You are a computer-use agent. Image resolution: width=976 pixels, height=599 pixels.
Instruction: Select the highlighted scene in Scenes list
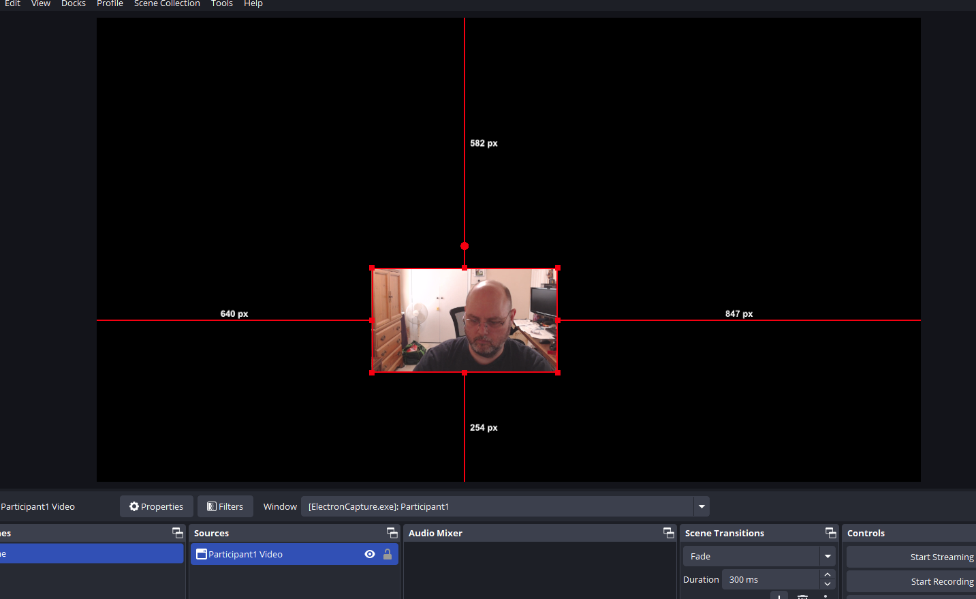[91, 553]
